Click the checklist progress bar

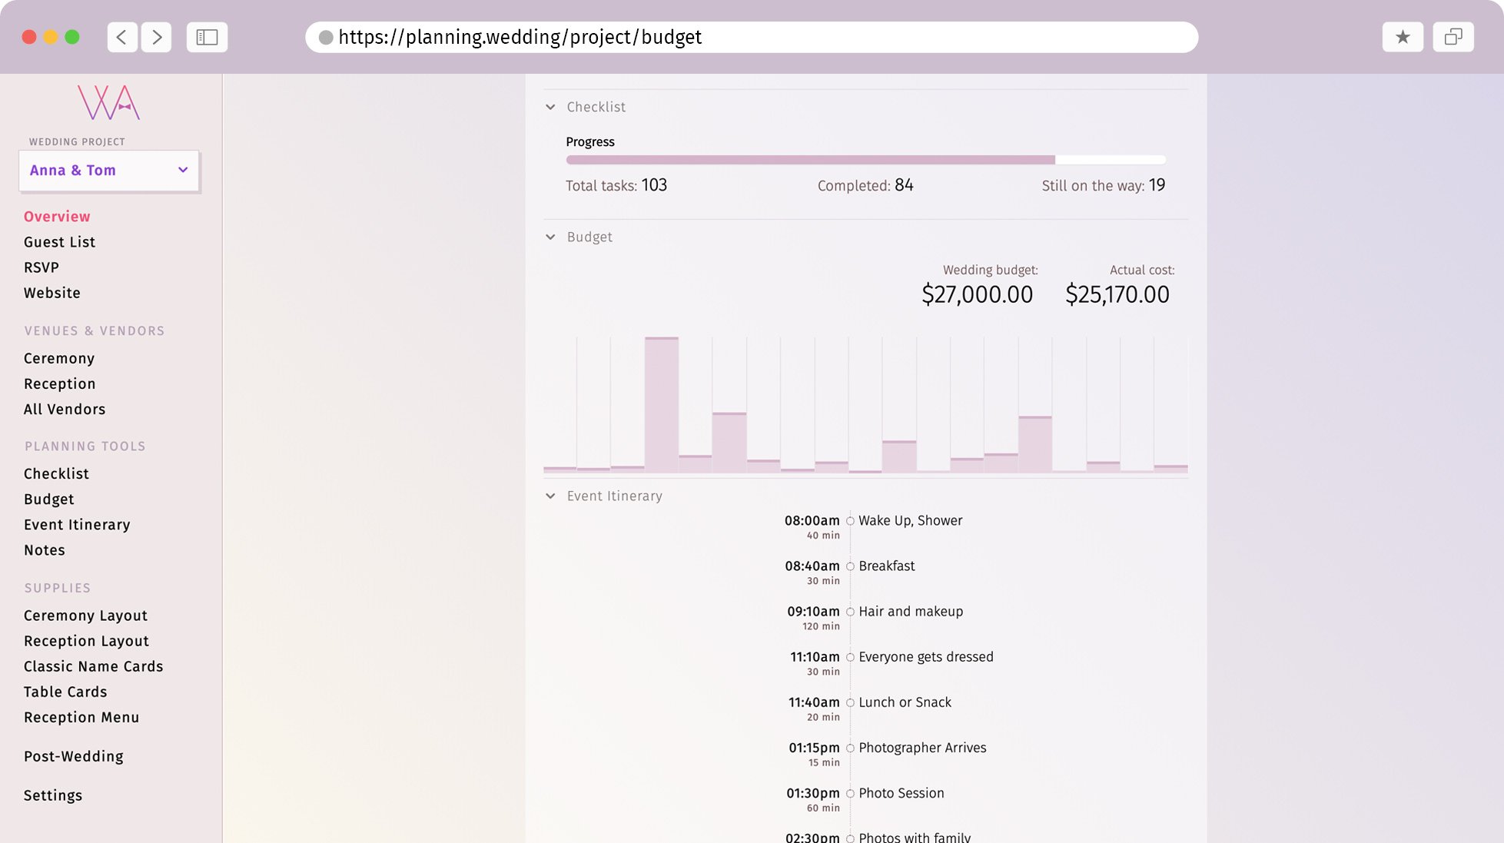tap(865, 160)
